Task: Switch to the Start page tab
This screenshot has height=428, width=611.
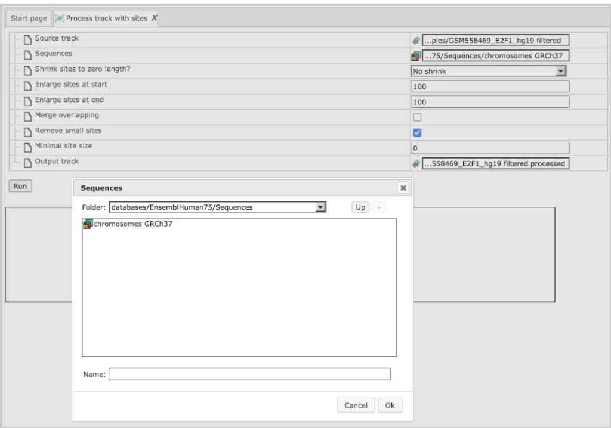Action: point(29,18)
